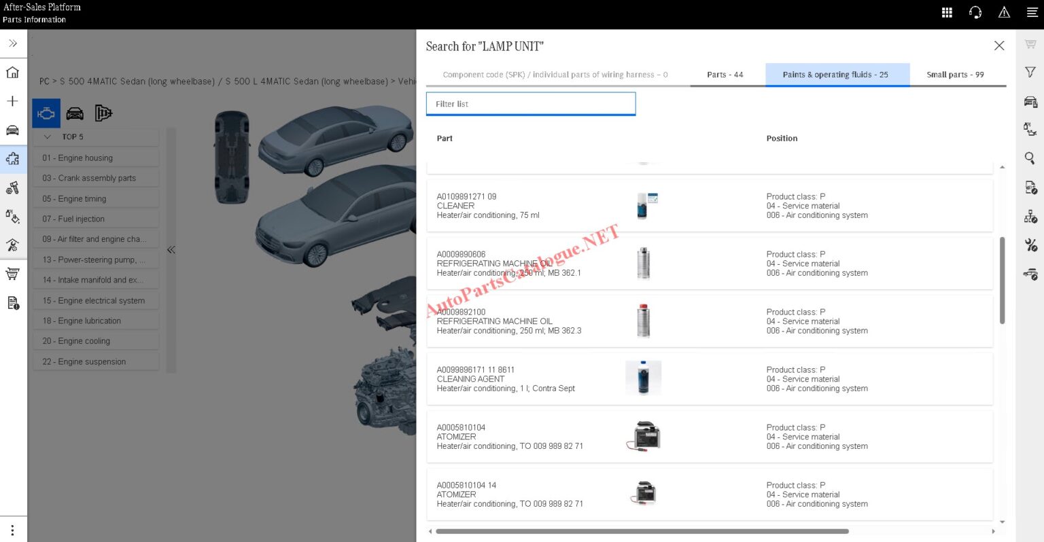This screenshot has width=1044, height=542.
Task: Click the plus icon in the left sidebar
Action: (12, 101)
